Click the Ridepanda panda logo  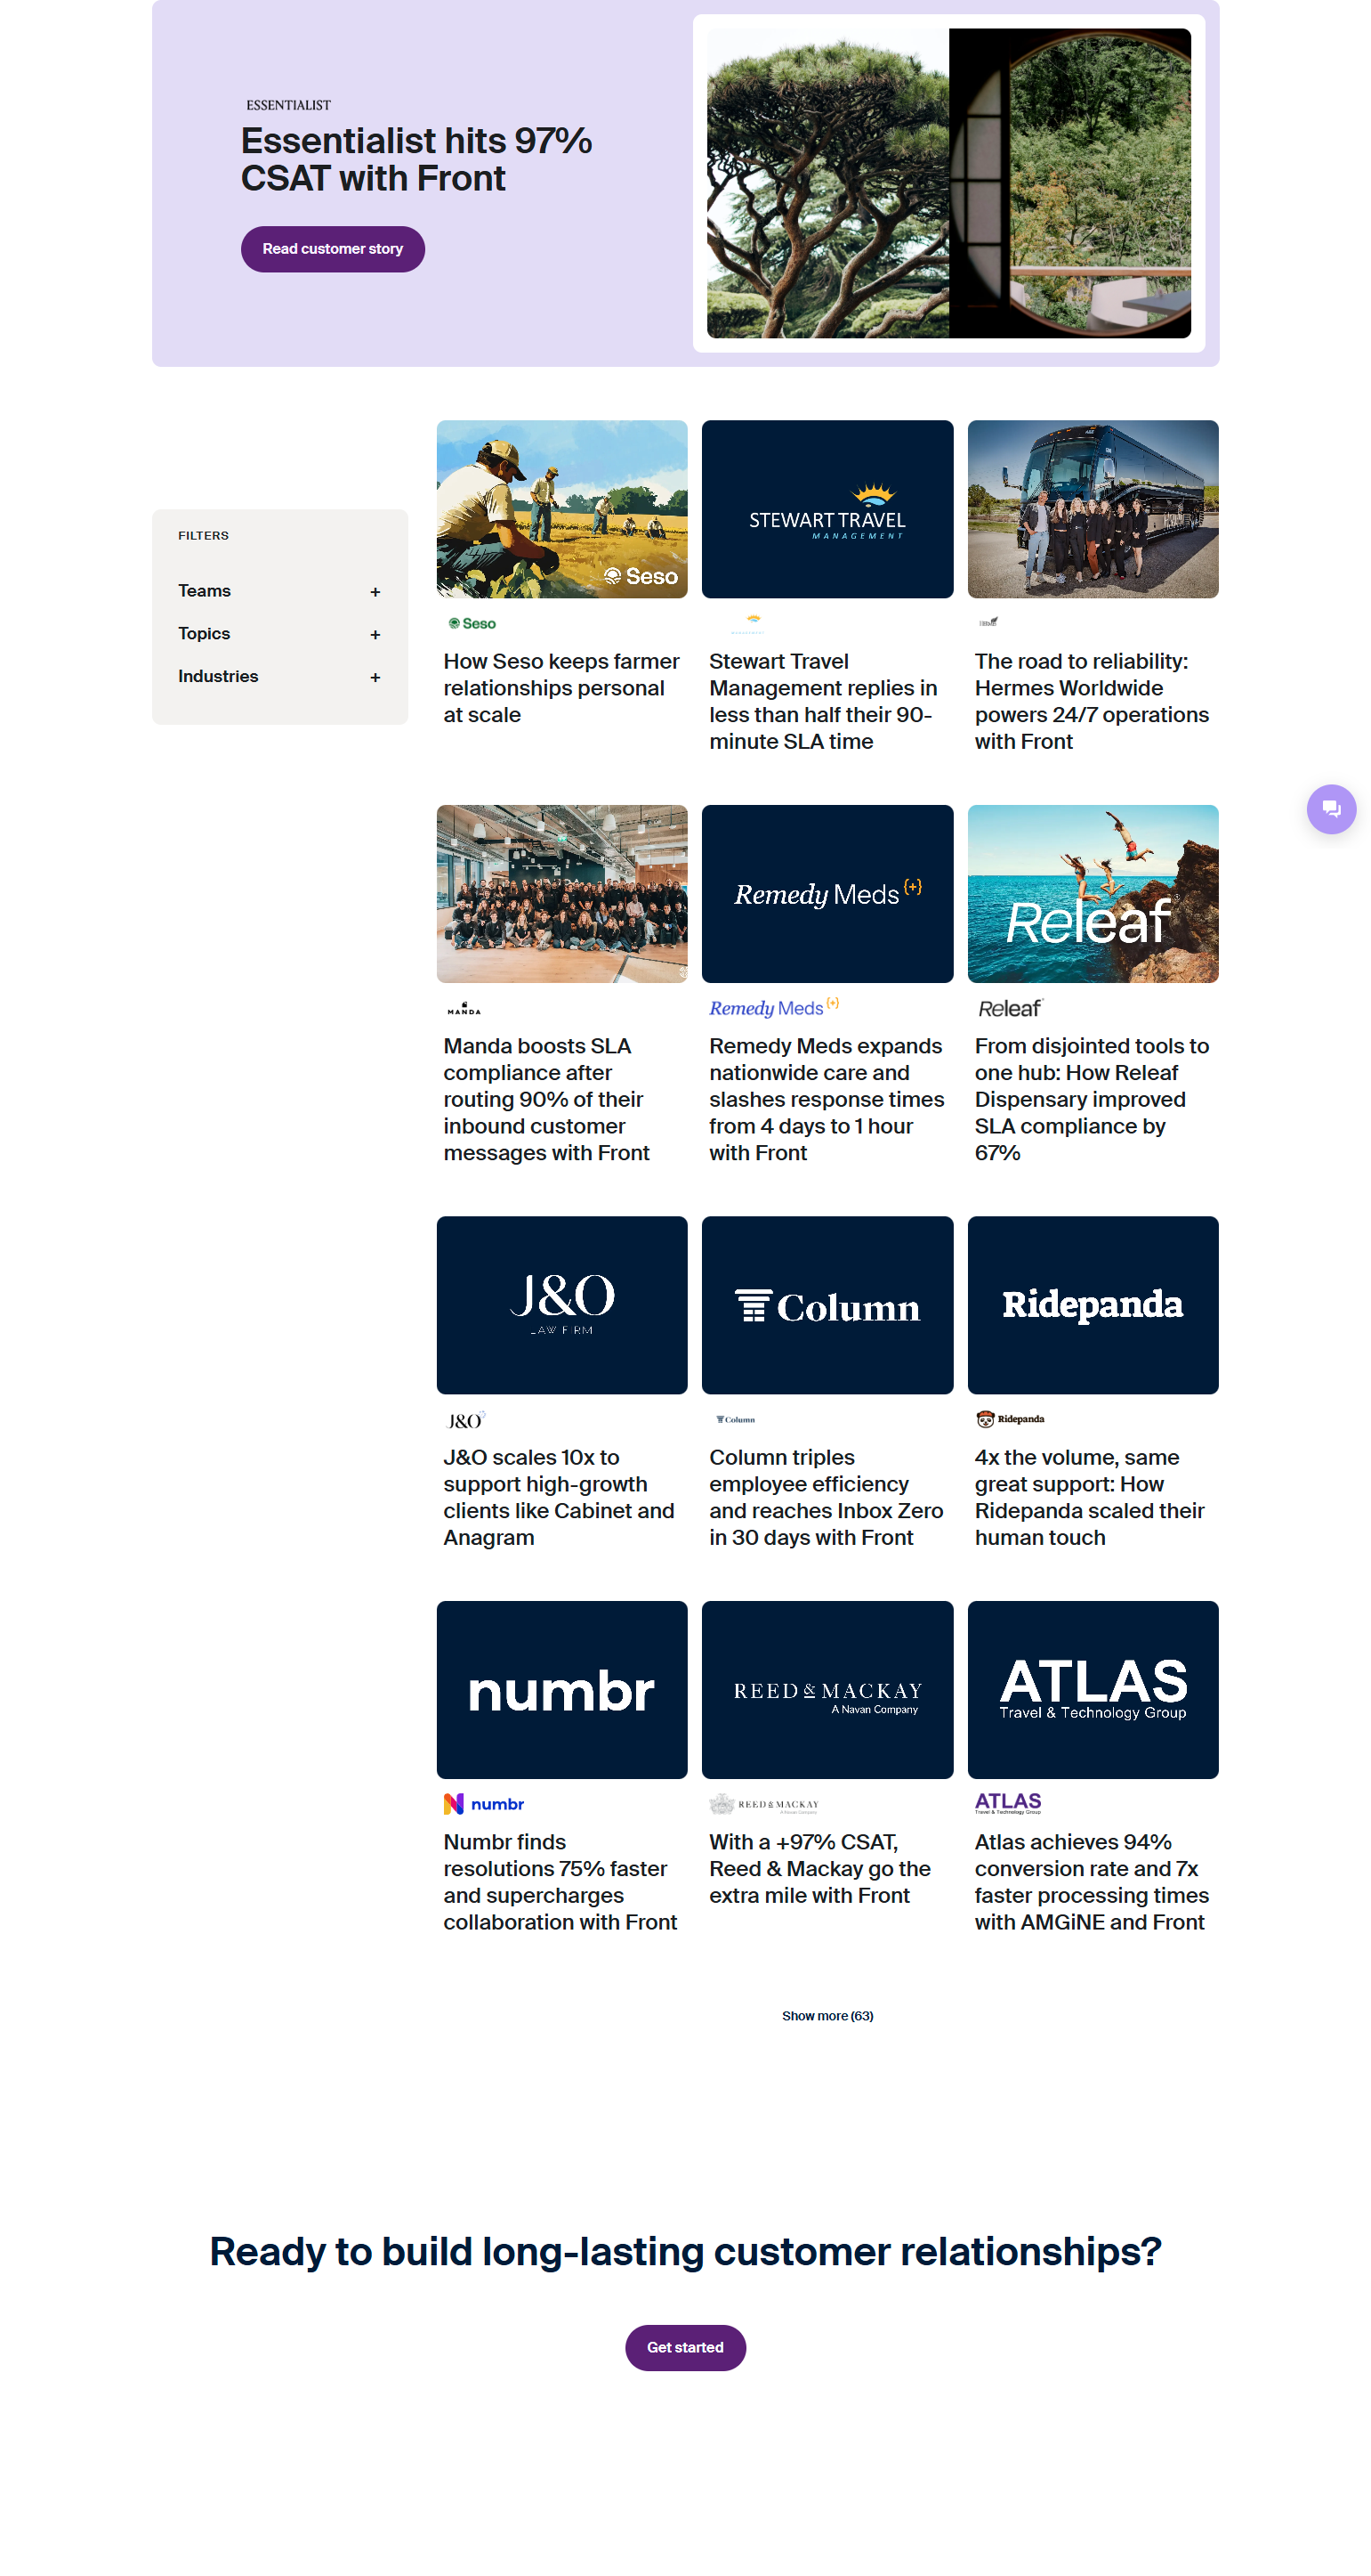point(1009,1419)
